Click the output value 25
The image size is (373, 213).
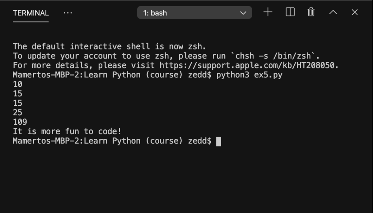(17, 113)
